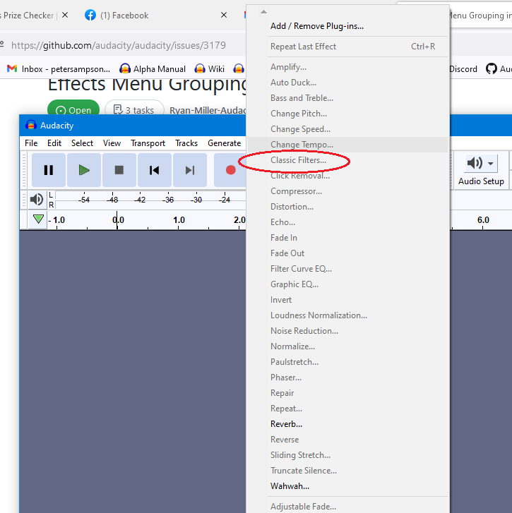Start playback with the green Play button
This screenshot has height=513, width=512.
84,170
